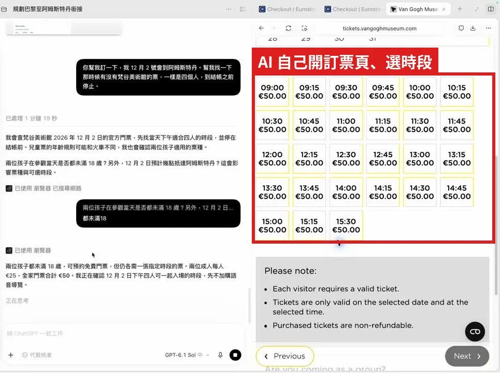
Task: Select the 14:00 time slot
Action: coord(346,192)
